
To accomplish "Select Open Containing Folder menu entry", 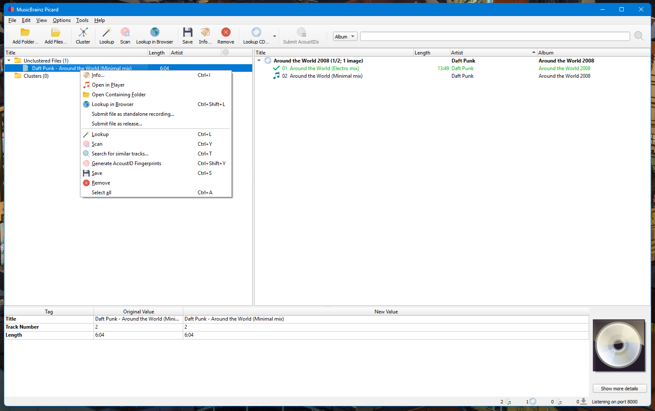I will (118, 95).
